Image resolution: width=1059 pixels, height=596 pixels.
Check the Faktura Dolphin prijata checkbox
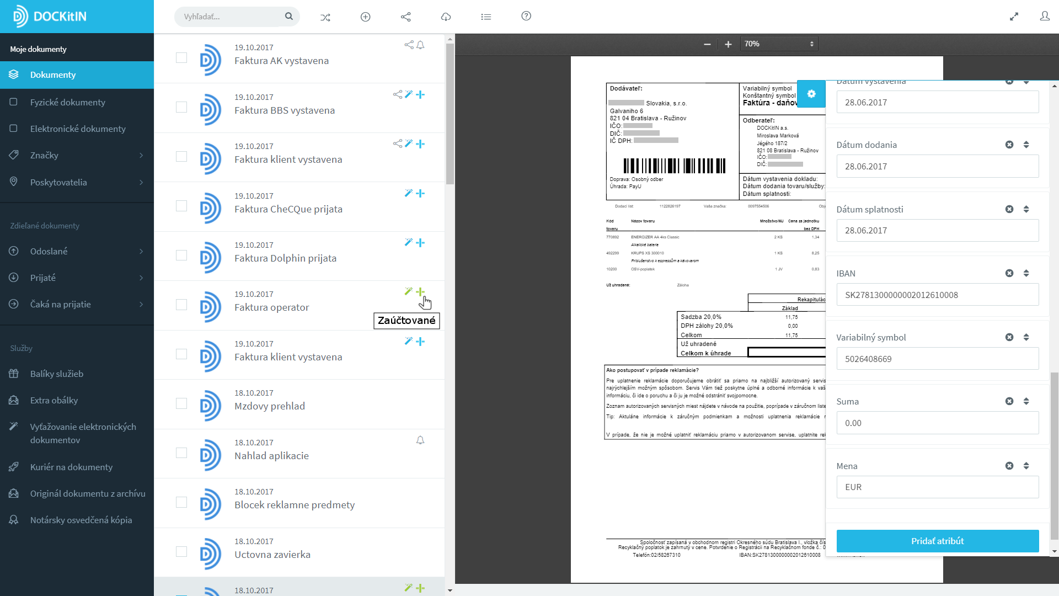pyautogui.click(x=181, y=256)
